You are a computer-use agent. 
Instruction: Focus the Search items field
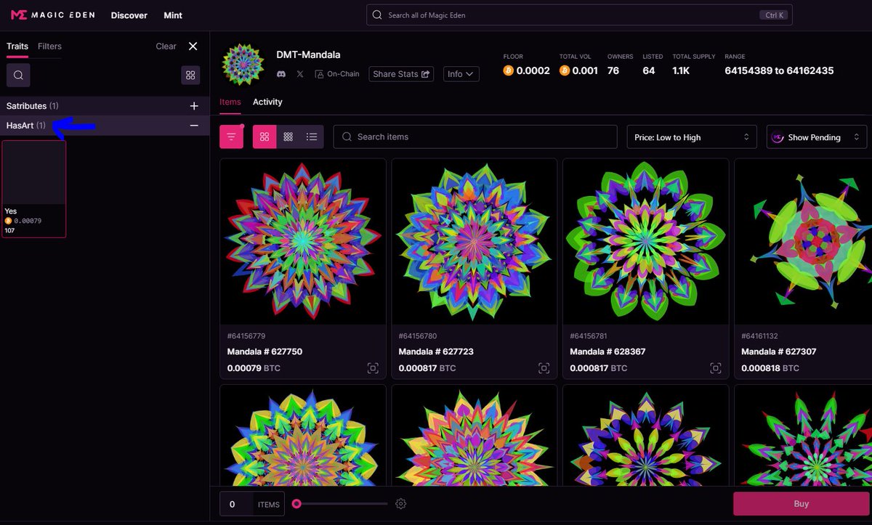point(476,137)
